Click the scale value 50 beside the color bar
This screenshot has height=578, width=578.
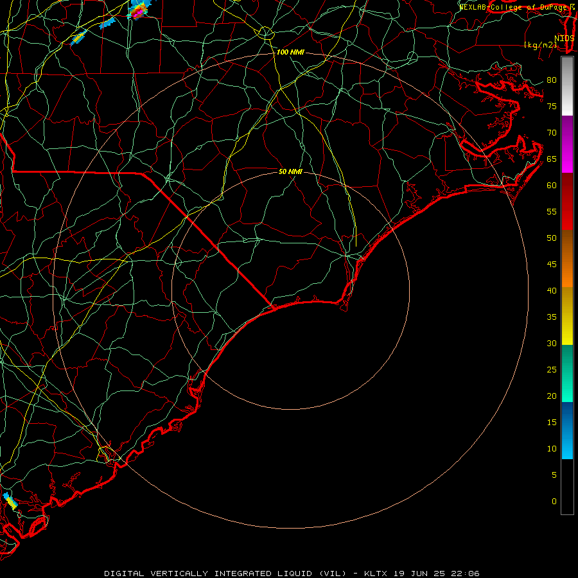pyautogui.click(x=552, y=238)
